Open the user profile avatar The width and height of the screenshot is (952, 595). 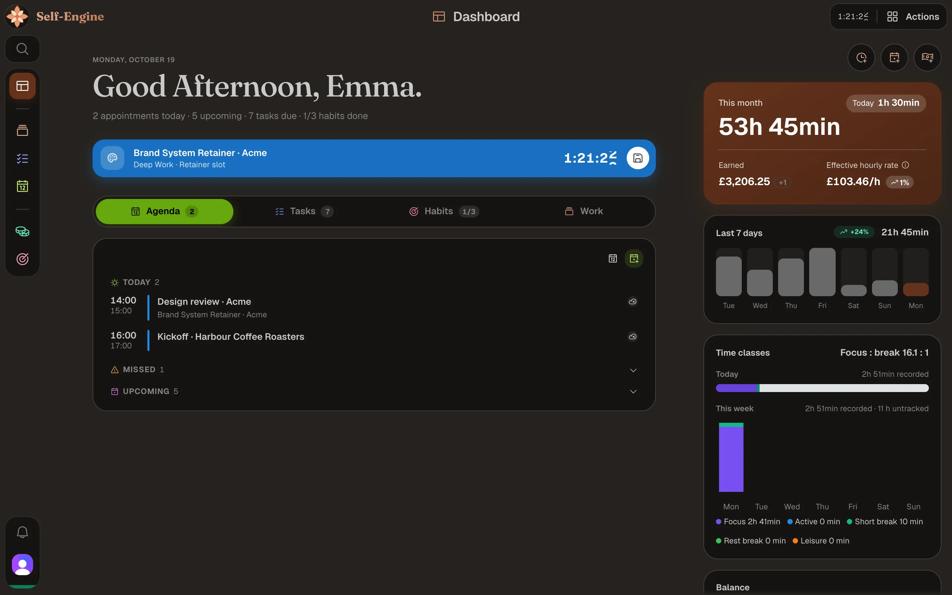pos(22,565)
